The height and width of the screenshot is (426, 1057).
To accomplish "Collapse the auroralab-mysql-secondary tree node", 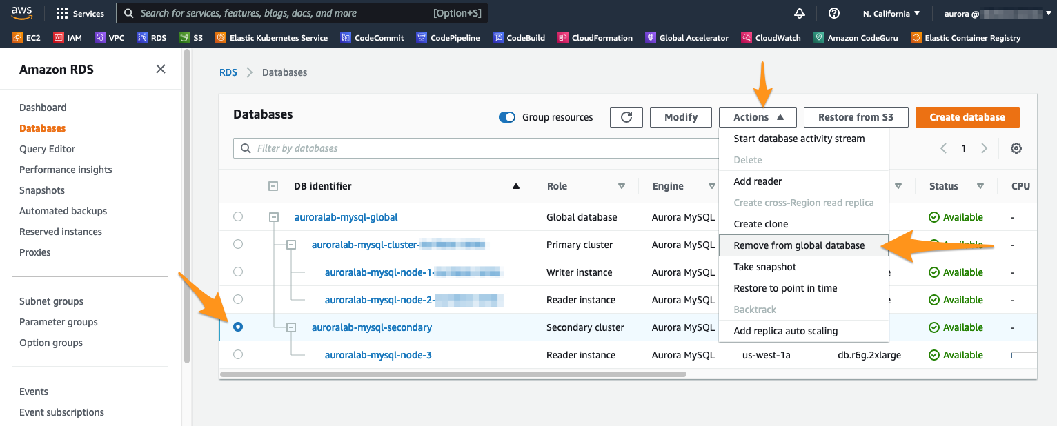I will tap(291, 327).
